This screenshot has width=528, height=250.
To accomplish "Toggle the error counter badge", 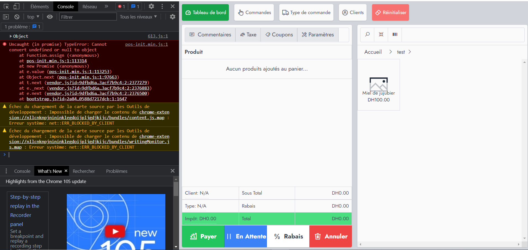I will (x=121, y=6).
